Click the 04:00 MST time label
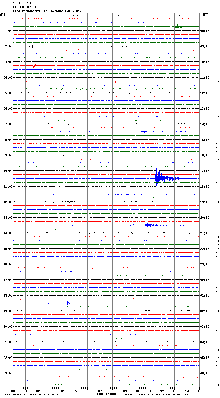The width and height of the screenshot is (220, 398). pyautogui.click(x=8, y=78)
